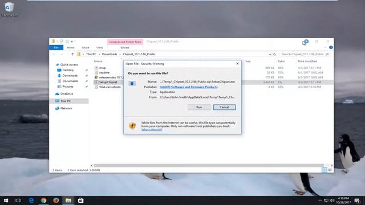The width and height of the screenshot is (365, 205).
Task: Open the quick access toolbar customize dropdown
Action: (72, 42)
